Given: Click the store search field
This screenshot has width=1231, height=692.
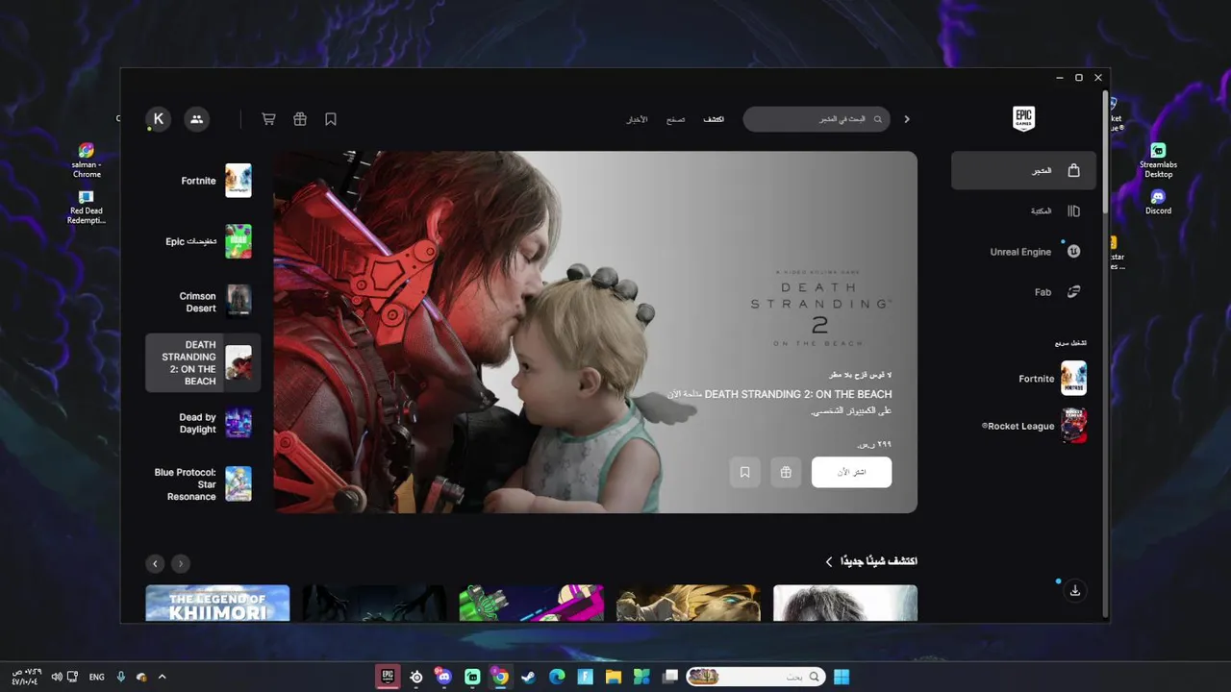Looking at the screenshot, I should pyautogui.click(x=816, y=119).
